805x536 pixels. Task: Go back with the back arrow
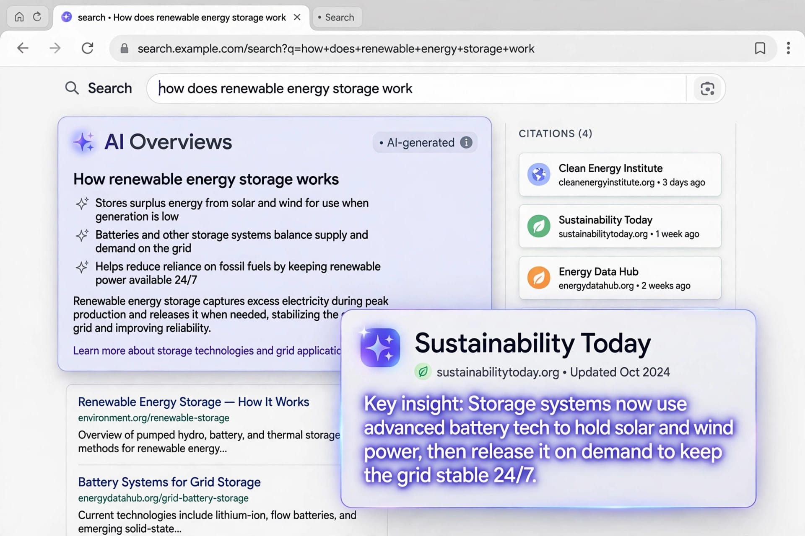point(23,48)
